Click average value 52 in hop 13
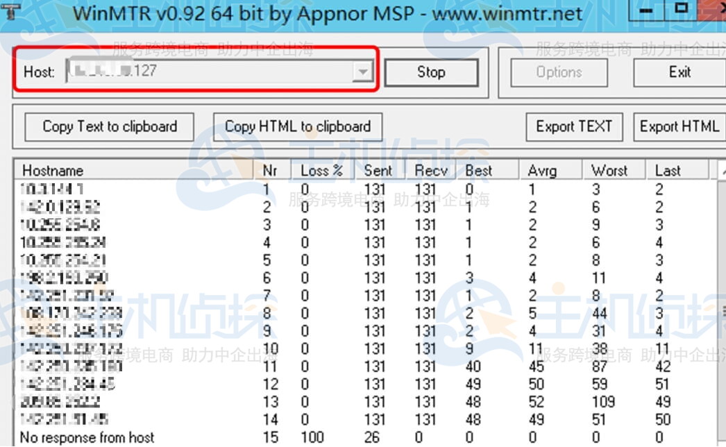The image size is (726, 447). click(536, 402)
